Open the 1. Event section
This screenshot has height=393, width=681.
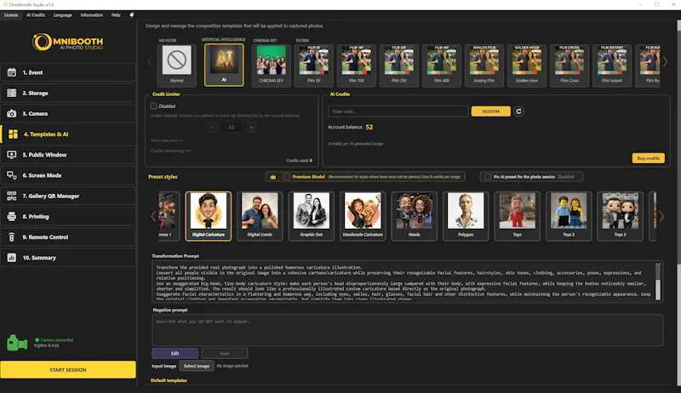point(68,72)
